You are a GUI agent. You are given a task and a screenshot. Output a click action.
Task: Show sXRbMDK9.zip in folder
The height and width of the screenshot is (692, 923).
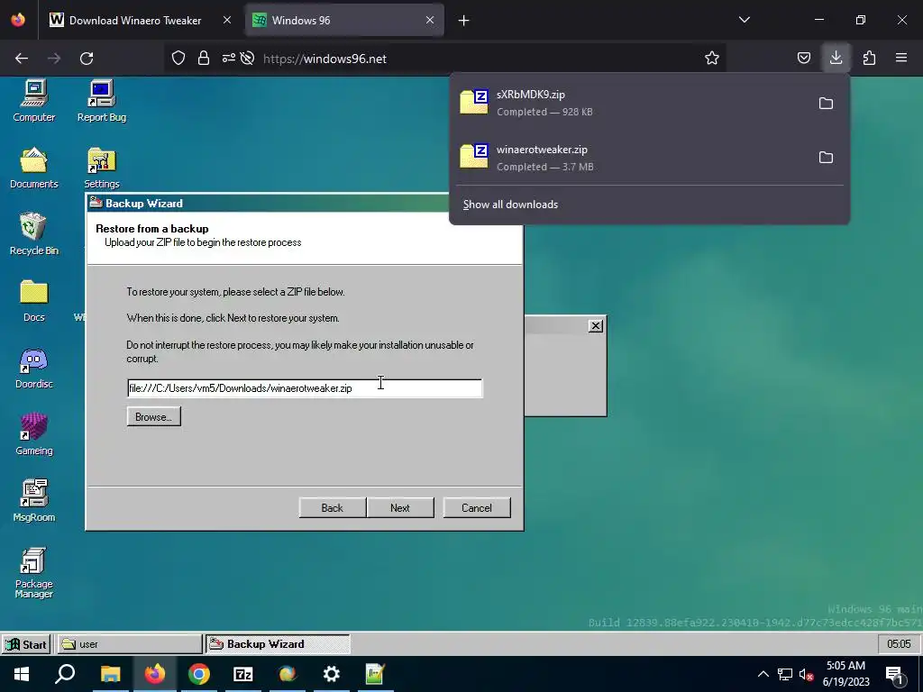point(826,104)
